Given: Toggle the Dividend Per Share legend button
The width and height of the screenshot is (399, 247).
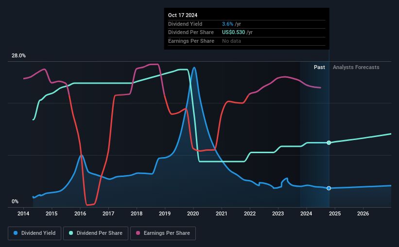Looking at the screenshot, I should 96,233.
